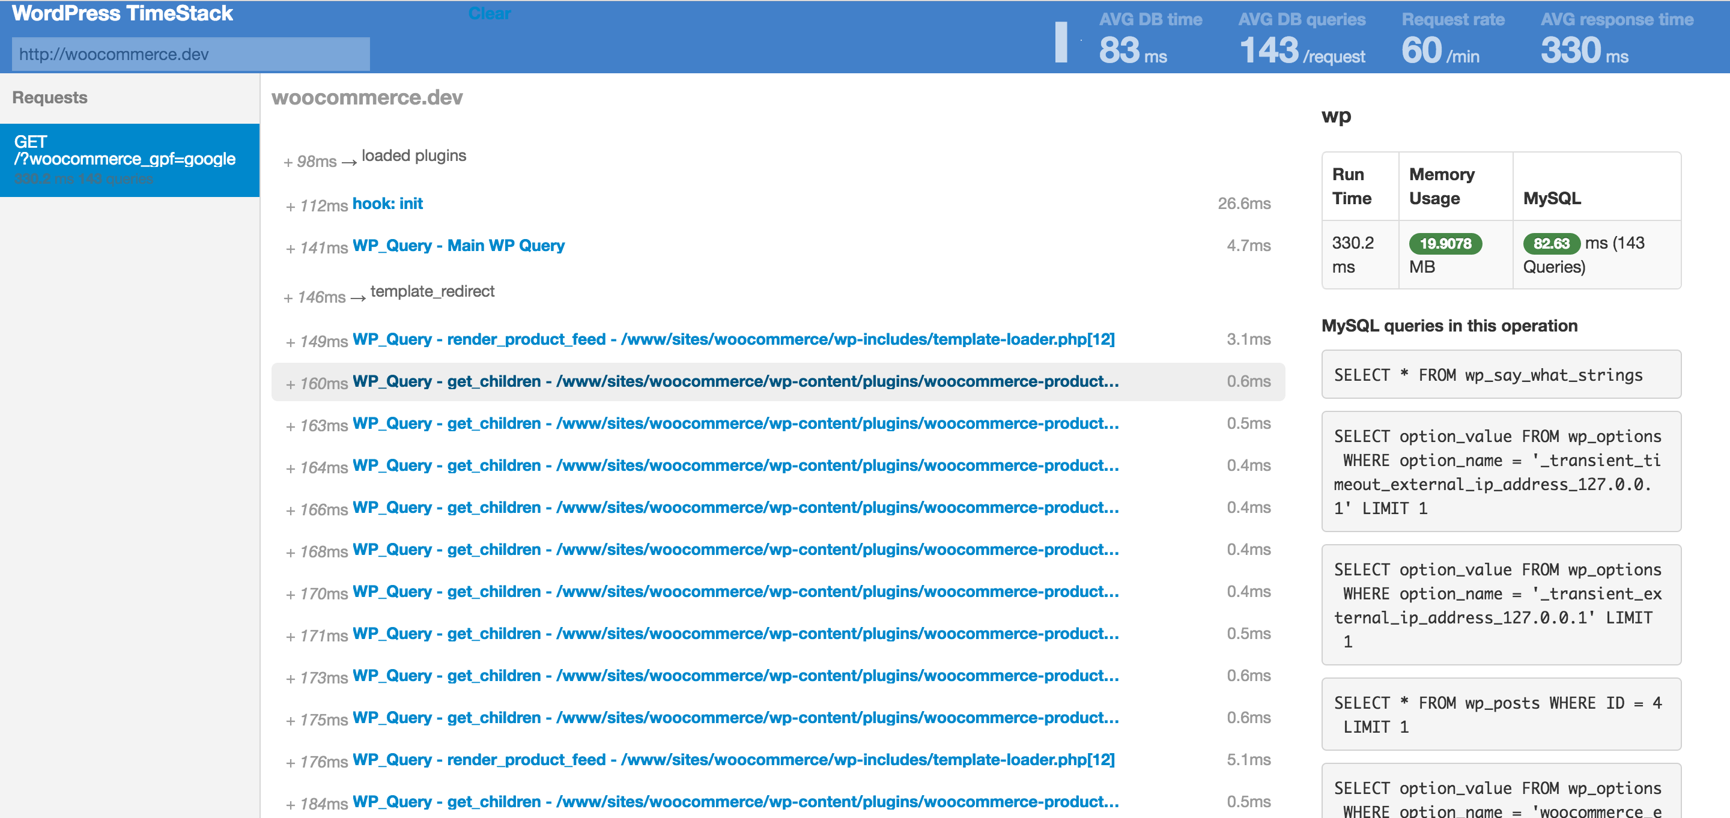Open get_children query at 184ms
Image resolution: width=1730 pixels, height=818 pixels.
(x=735, y=802)
